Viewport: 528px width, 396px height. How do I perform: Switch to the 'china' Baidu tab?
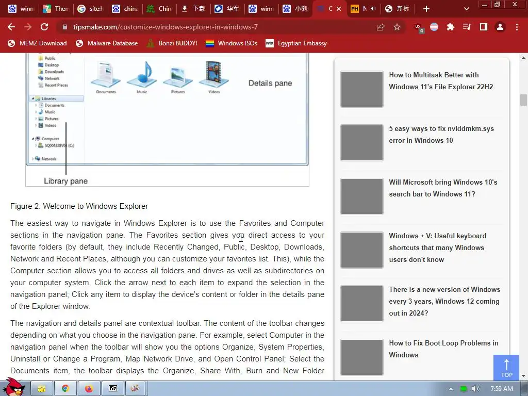[125, 9]
